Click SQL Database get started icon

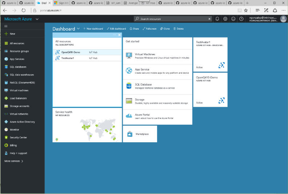129,86
